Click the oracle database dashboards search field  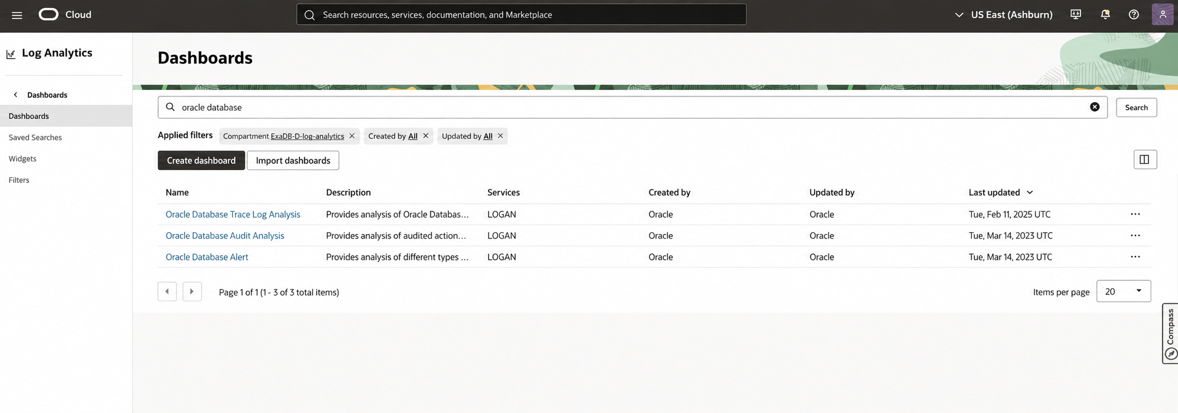tap(632, 107)
